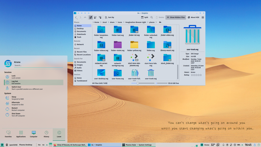Switch to Details tree view mode
This screenshot has width=261, height=147.
pyautogui.click(x=100, y=17)
